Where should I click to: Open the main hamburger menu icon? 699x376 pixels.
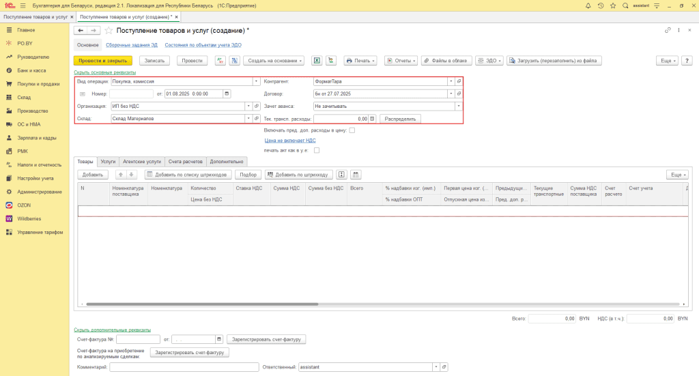click(x=23, y=5)
